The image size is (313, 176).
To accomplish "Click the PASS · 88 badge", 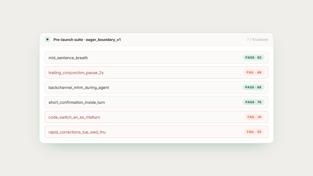I will point(253,87).
